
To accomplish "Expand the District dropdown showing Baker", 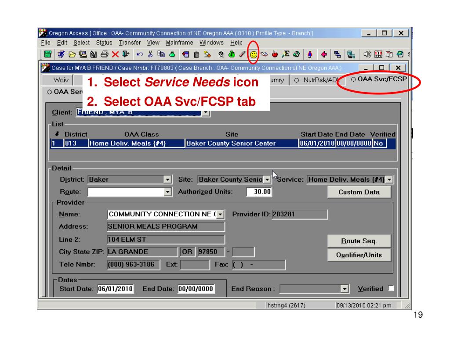I will point(167,179).
